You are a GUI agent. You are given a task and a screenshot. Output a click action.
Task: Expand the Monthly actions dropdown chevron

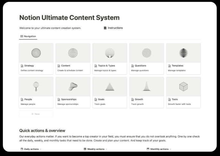click(170, 149)
